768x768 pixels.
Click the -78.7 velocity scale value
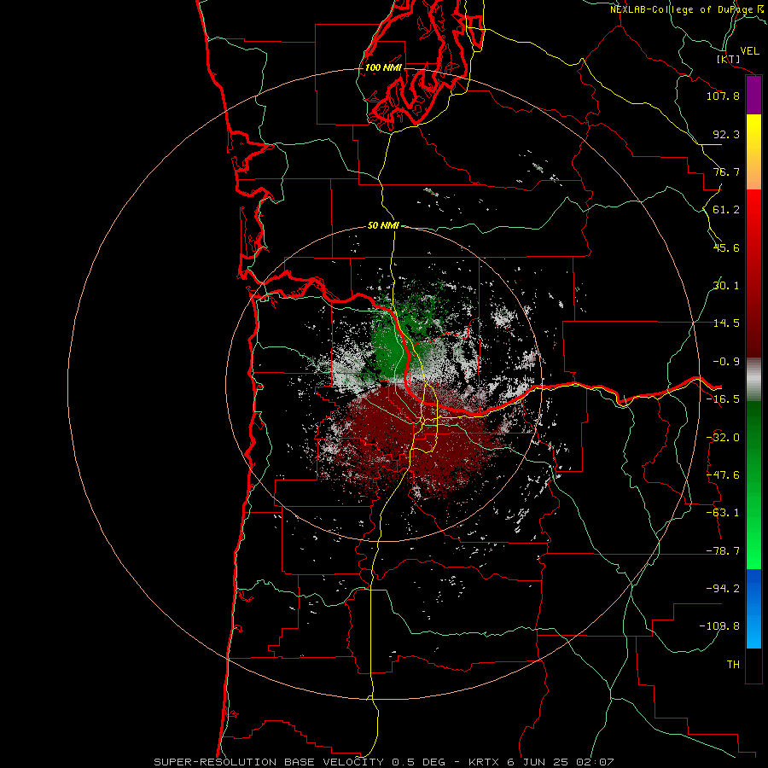[723, 551]
